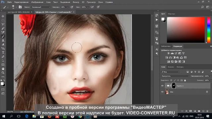Select the Magic Wand tool
The width and height of the screenshot is (212, 119).
3,28
